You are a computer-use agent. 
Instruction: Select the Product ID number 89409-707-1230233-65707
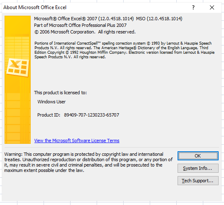click(x=91, y=115)
